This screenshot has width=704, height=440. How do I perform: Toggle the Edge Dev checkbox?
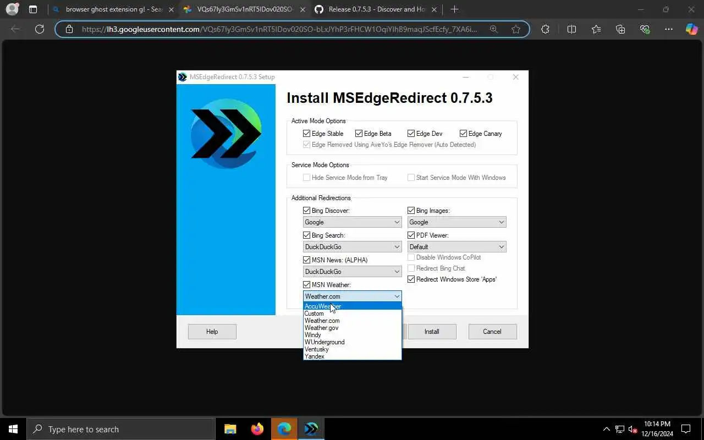411,134
